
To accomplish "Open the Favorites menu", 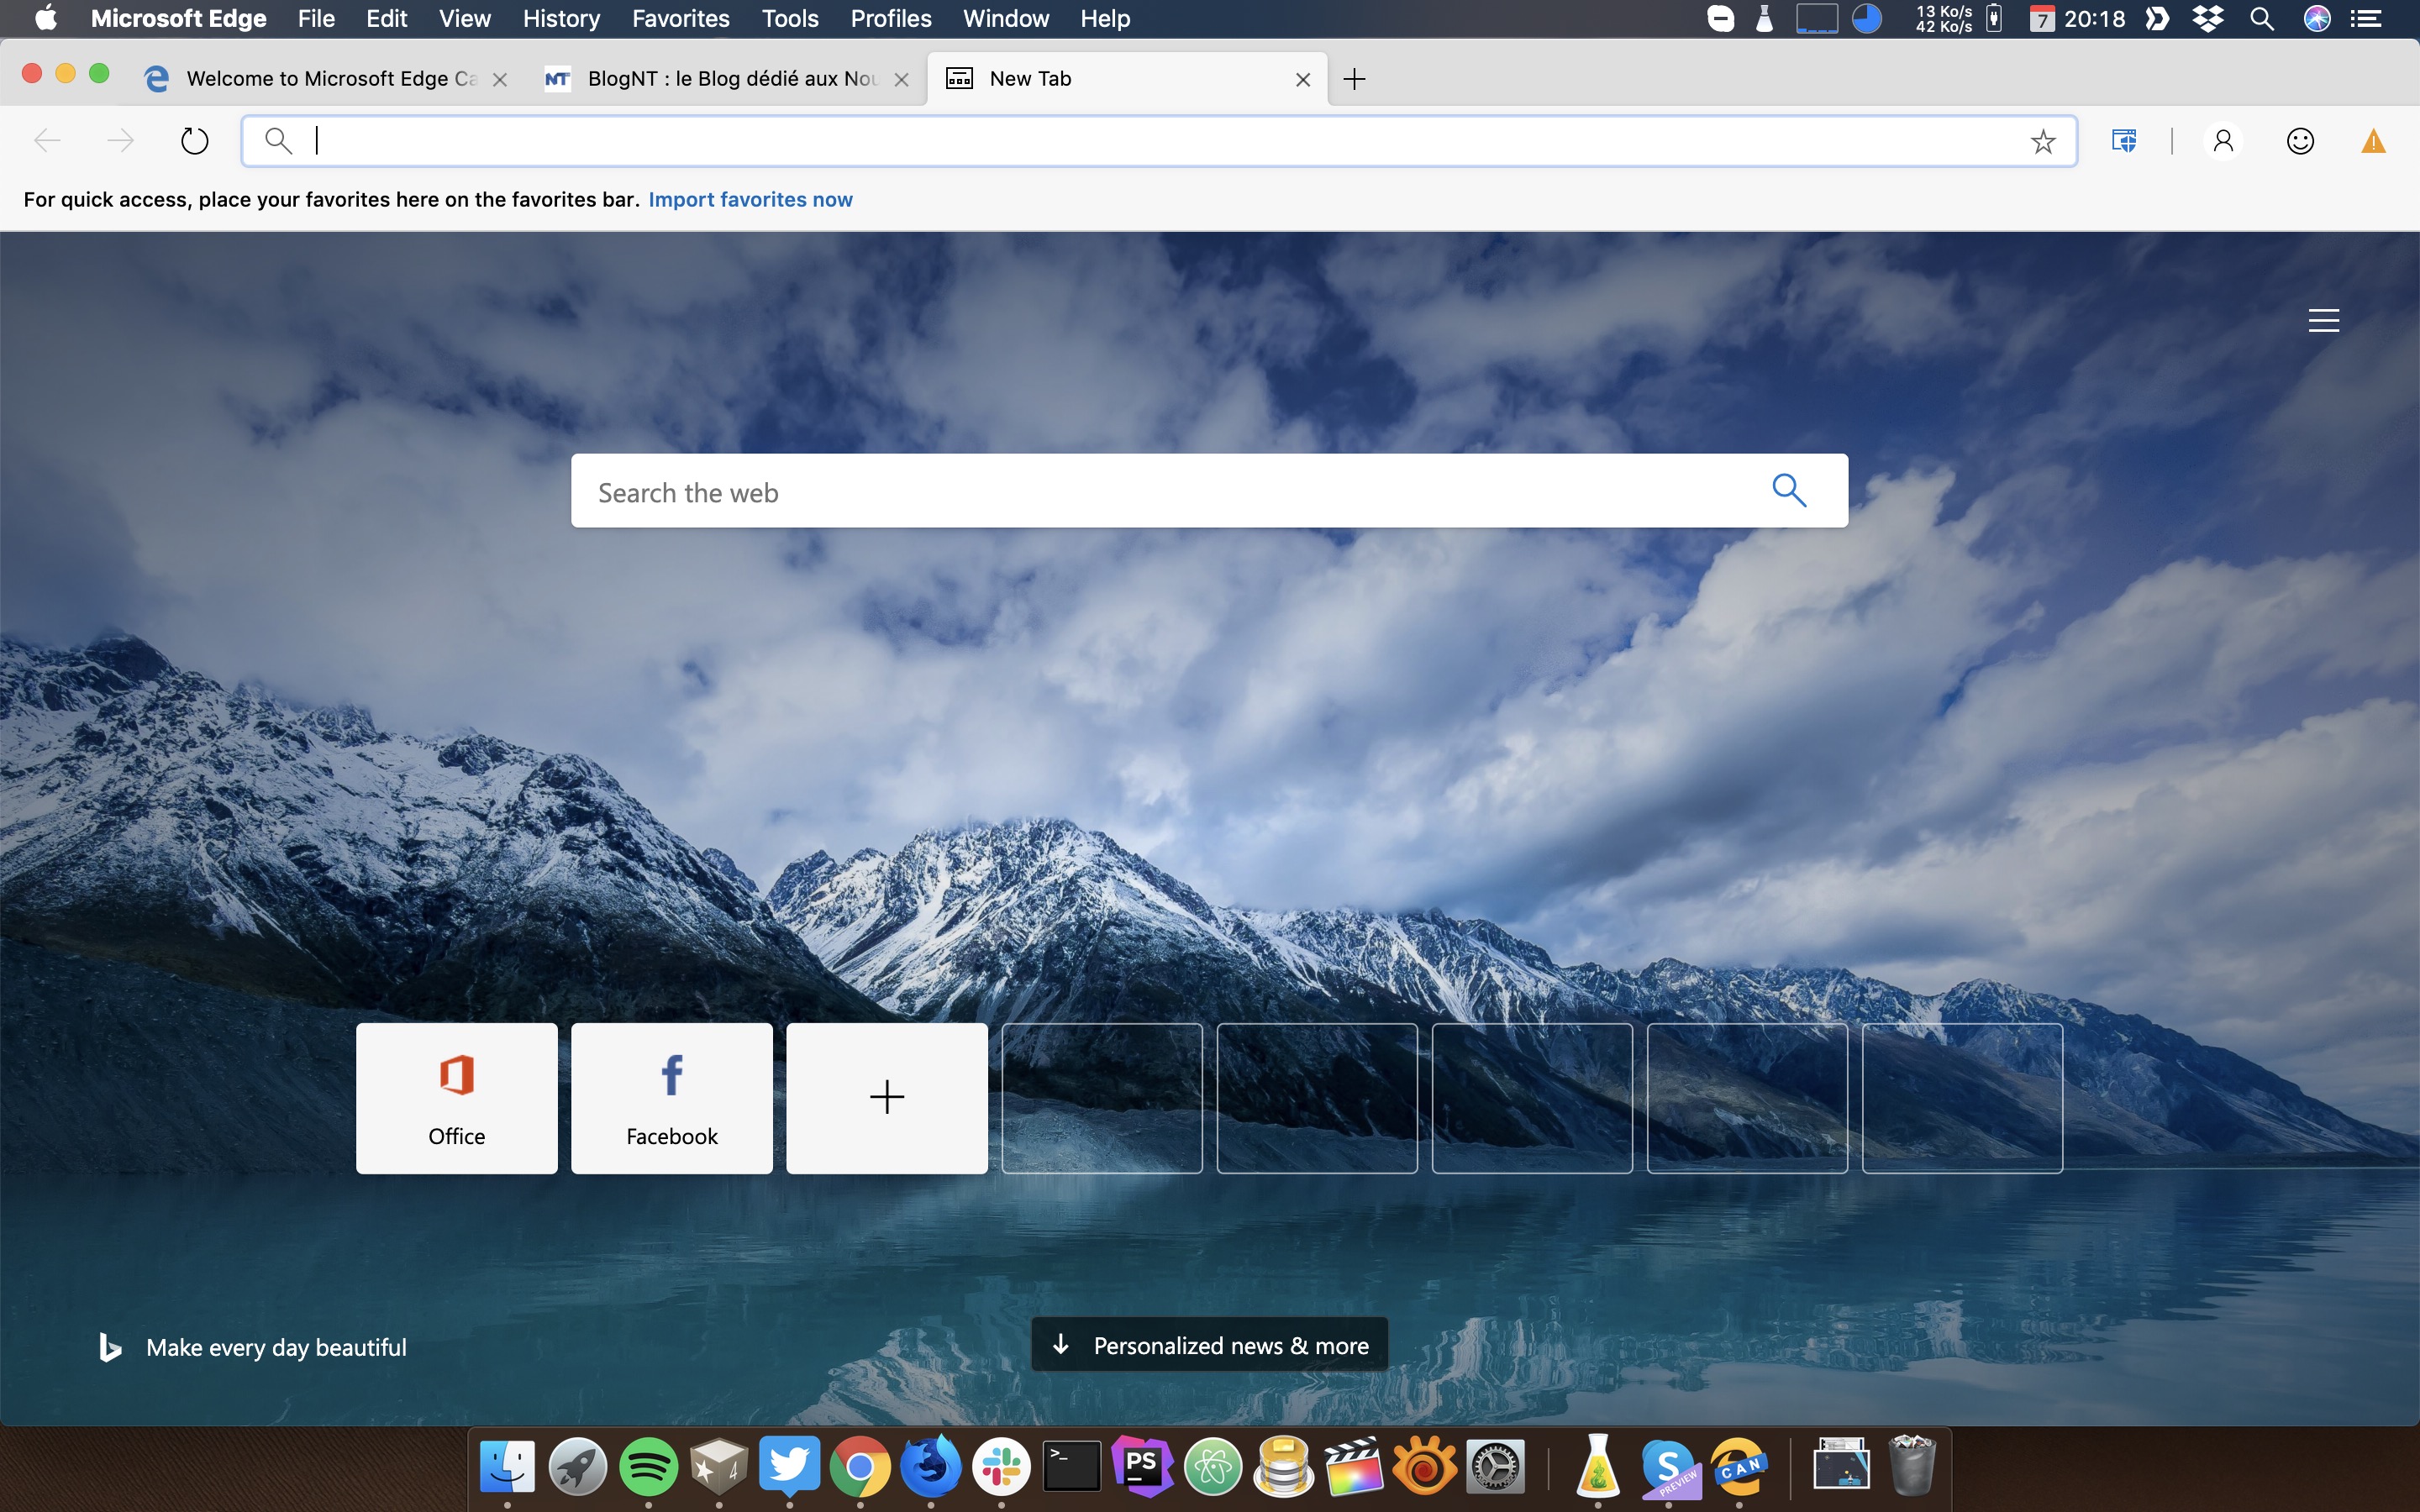I will (680, 19).
